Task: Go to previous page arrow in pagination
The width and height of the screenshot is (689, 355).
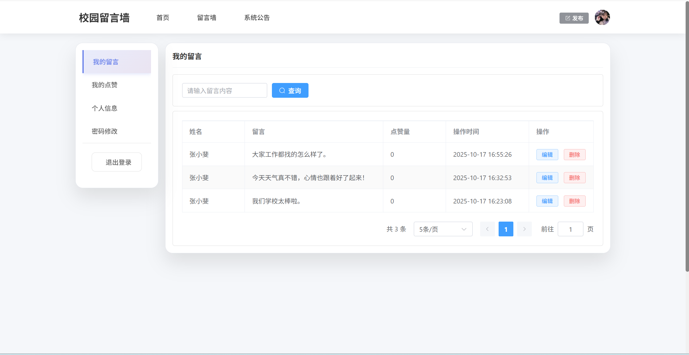Action: (x=487, y=229)
